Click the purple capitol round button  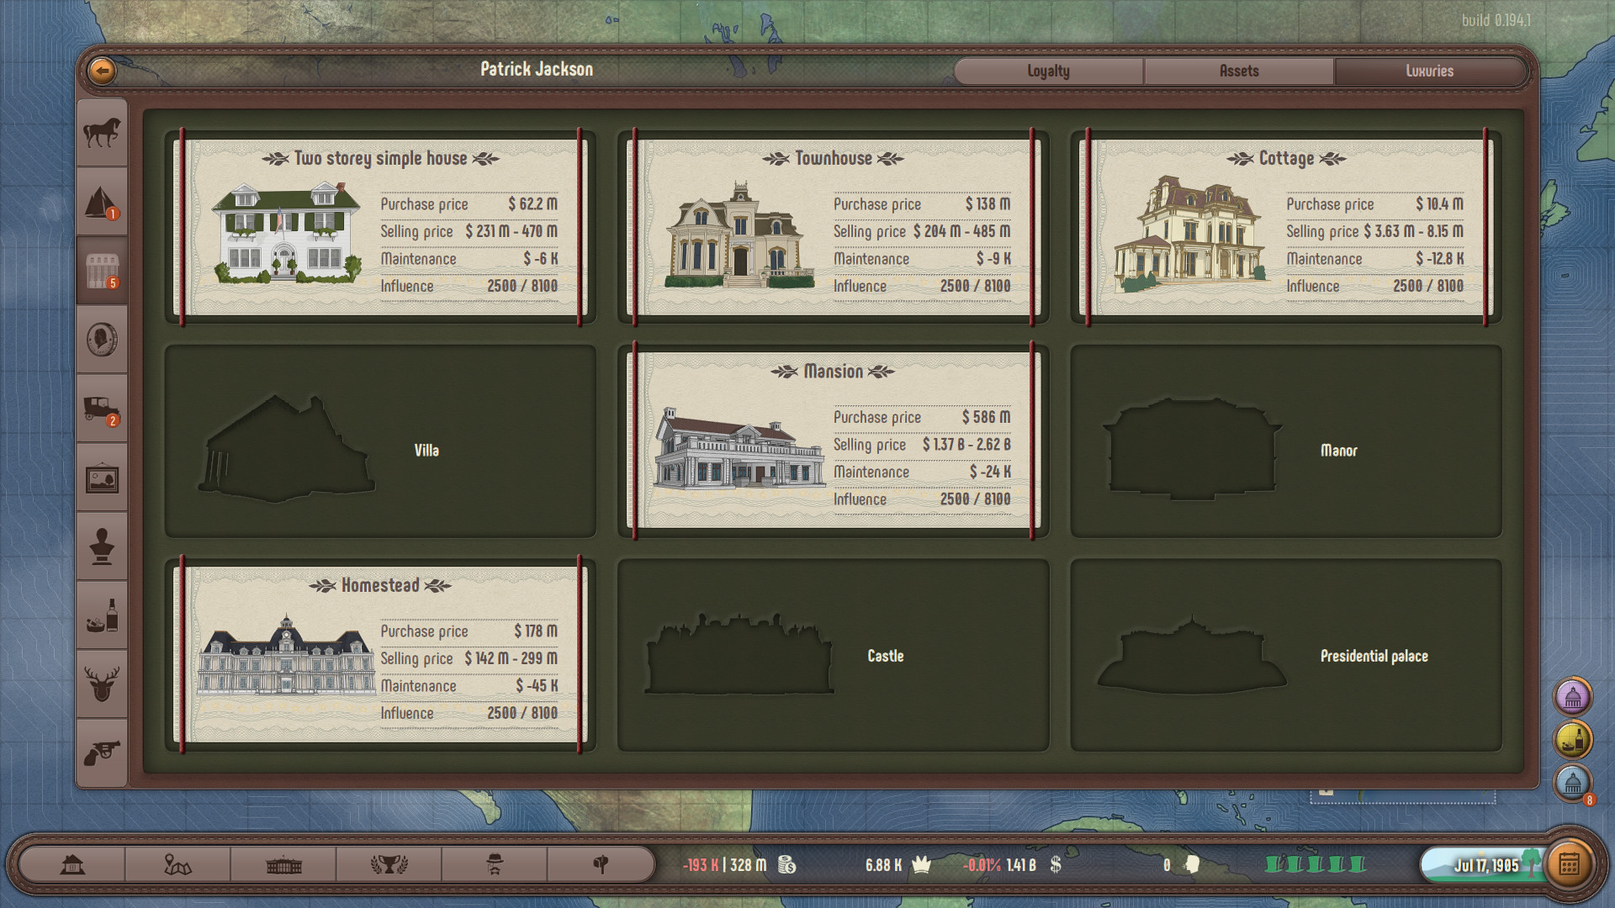pos(1572,697)
